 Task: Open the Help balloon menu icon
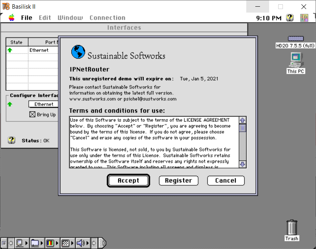[x=290, y=18]
